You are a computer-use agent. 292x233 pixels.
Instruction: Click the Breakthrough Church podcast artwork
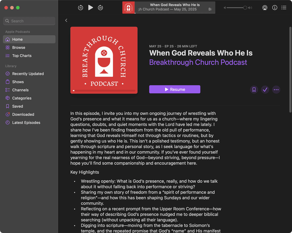coord(104,60)
